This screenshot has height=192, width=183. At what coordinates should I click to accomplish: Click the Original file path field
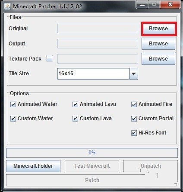coord(98,29)
